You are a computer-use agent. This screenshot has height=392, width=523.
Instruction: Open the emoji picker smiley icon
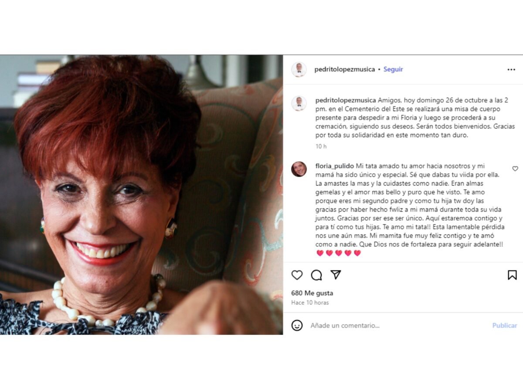(x=297, y=325)
